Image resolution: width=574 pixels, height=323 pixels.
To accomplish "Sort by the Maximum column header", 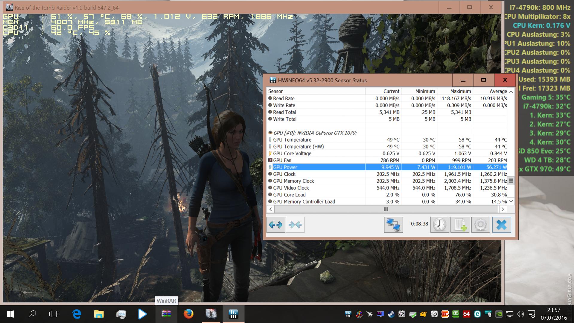I will click(x=455, y=91).
